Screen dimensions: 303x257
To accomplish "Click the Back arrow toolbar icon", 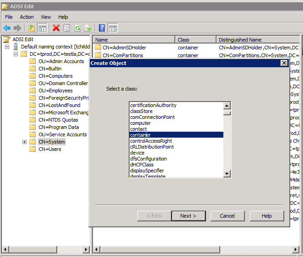I will (x=7, y=28).
